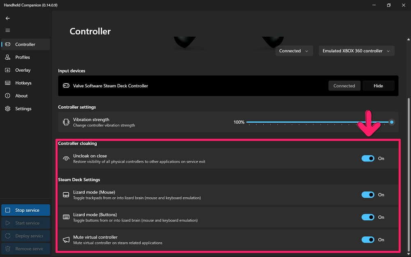The height and width of the screenshot is (257, 411).
Task: Click the Overlay icon in sidebar
Action: (7, 70)
